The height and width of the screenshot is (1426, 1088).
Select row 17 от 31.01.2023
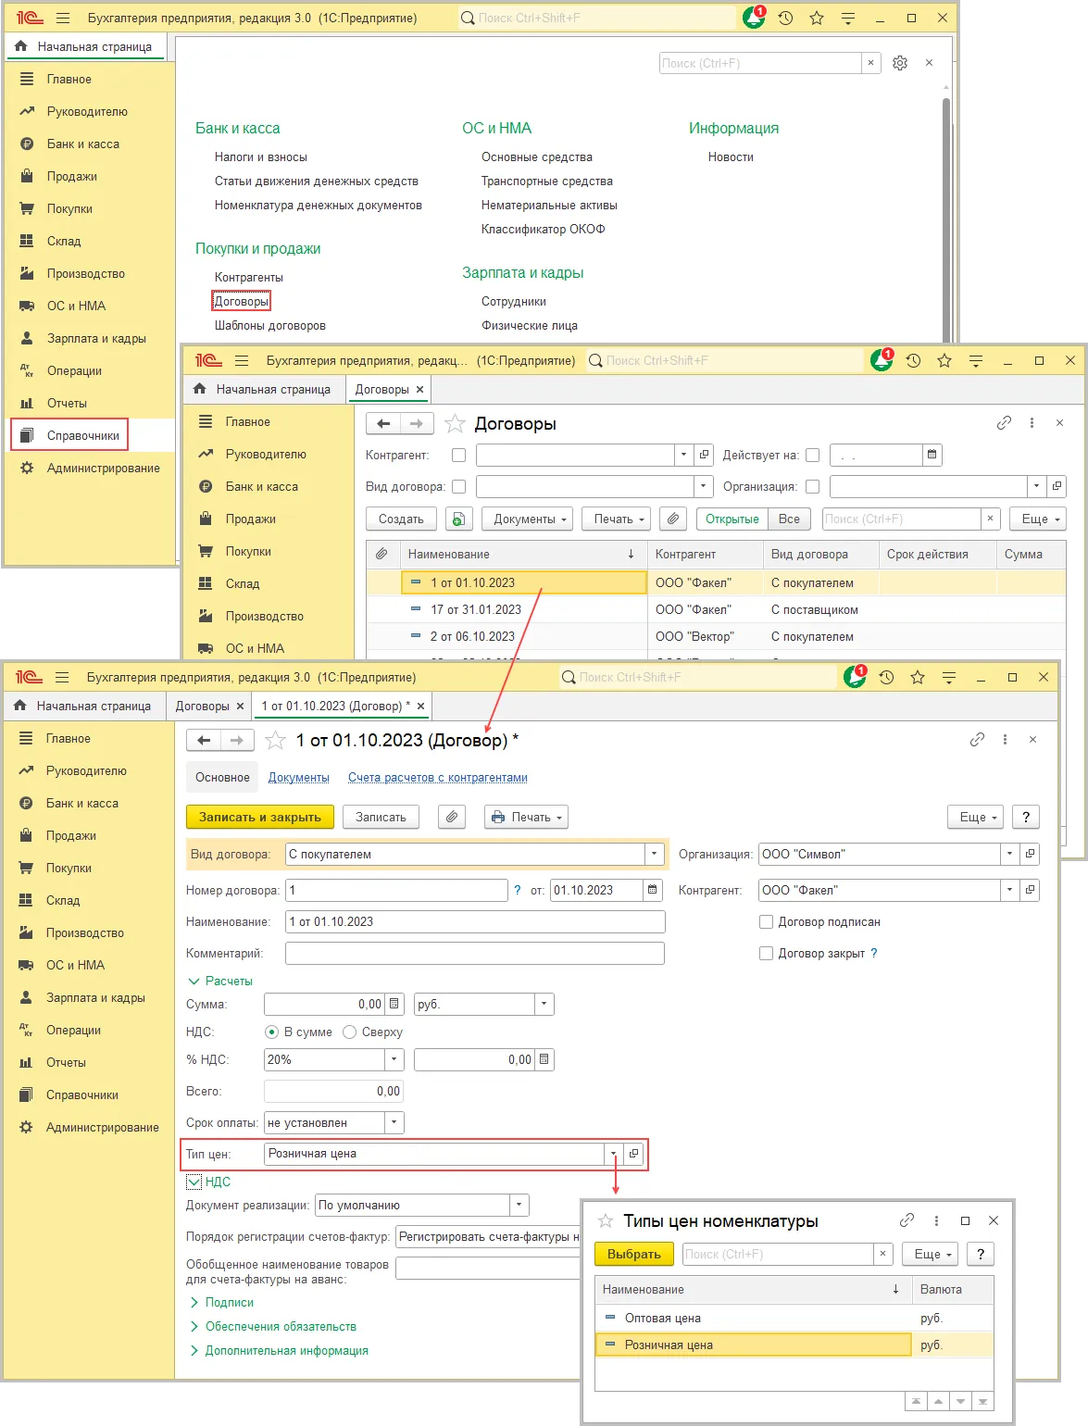pos(714,609)
